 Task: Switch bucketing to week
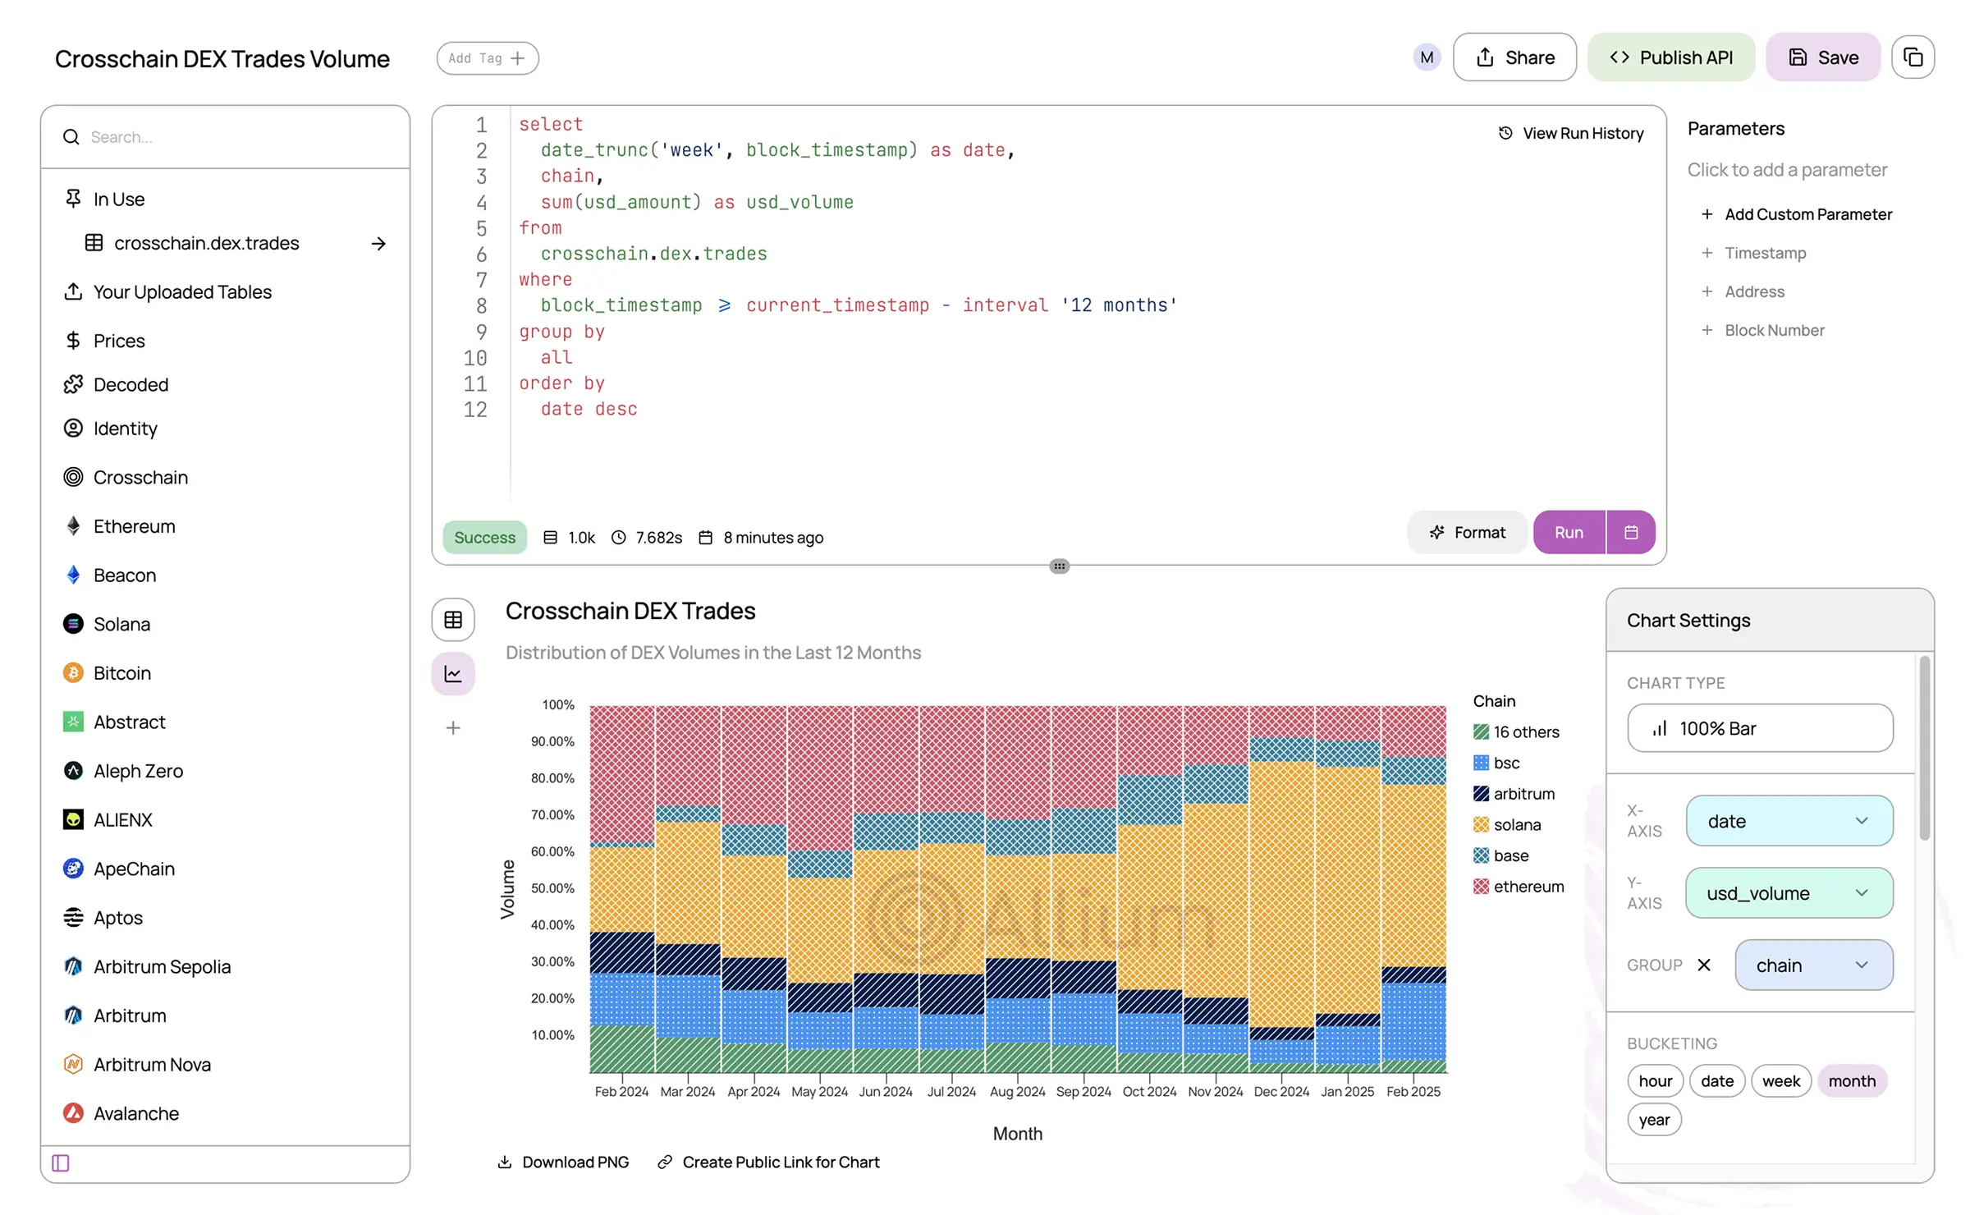[1780, 1080]
